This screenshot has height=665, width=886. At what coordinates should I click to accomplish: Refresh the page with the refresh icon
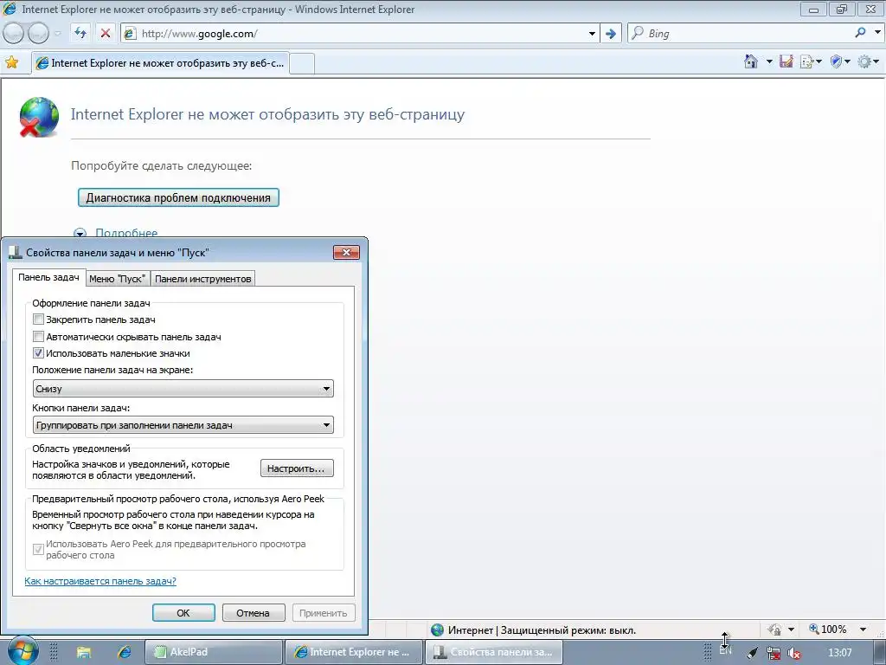click(80, 34)
